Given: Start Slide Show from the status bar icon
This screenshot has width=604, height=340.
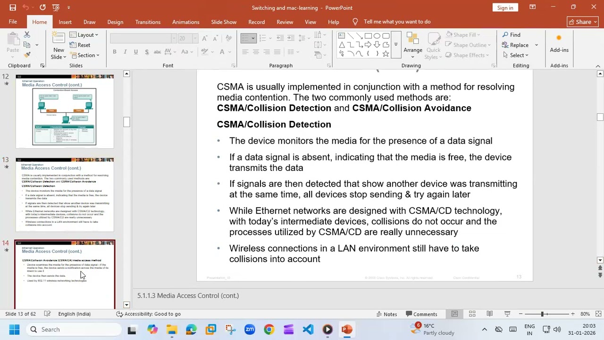Looking at the screenshot, I should [x=507, y=314].
